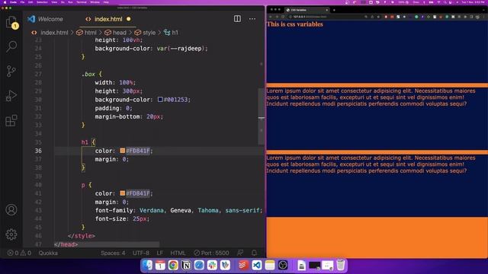The height and width of the screenshot is (274, 488).
Task: Change indentation via Spaces: 4
Action: tap(113, 253)
